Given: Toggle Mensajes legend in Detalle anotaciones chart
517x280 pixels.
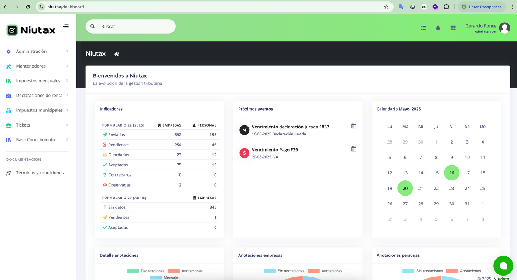Looking at the screenshot, I should click(165, 277).
